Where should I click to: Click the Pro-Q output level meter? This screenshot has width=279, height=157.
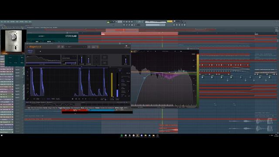(x=197, y=80)
